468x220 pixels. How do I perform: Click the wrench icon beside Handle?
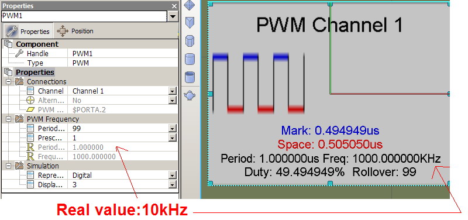(19, 53)
